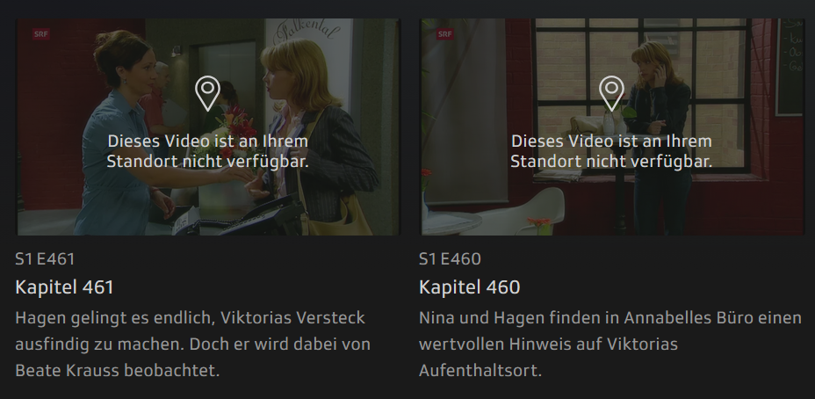Click the description mentioning Beate Krauss

point(193,344)
